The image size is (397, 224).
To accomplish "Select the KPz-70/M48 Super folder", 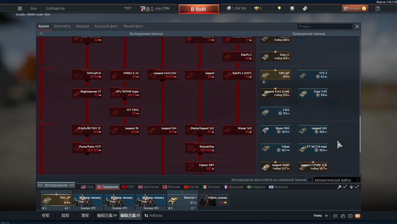I will 125,93.
